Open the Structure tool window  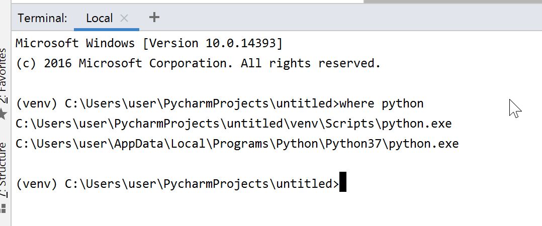(3, 168)
